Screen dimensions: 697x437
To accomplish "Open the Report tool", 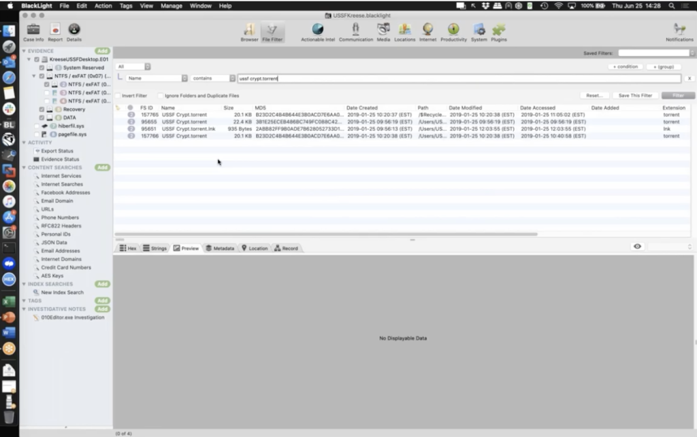I will pyautogui.click(x=55, y=33).
